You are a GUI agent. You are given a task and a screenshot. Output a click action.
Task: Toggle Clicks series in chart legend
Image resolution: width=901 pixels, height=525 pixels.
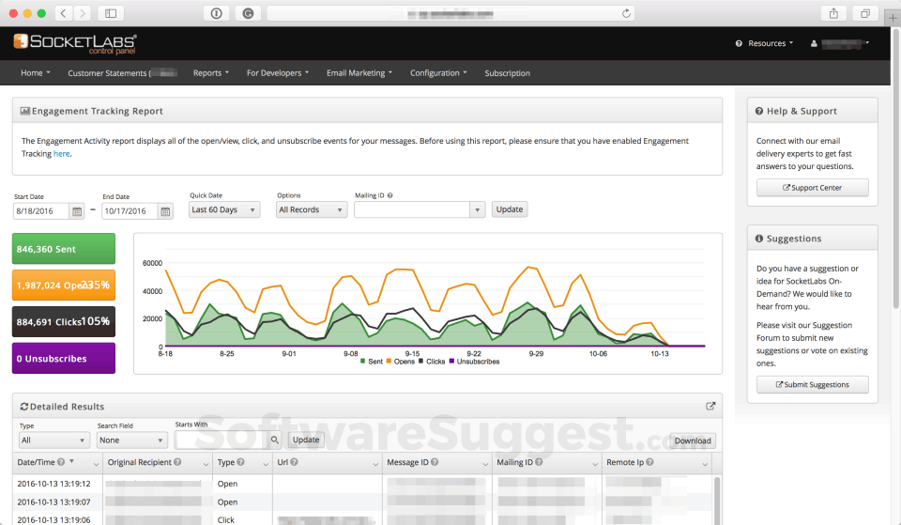(432, 362)
